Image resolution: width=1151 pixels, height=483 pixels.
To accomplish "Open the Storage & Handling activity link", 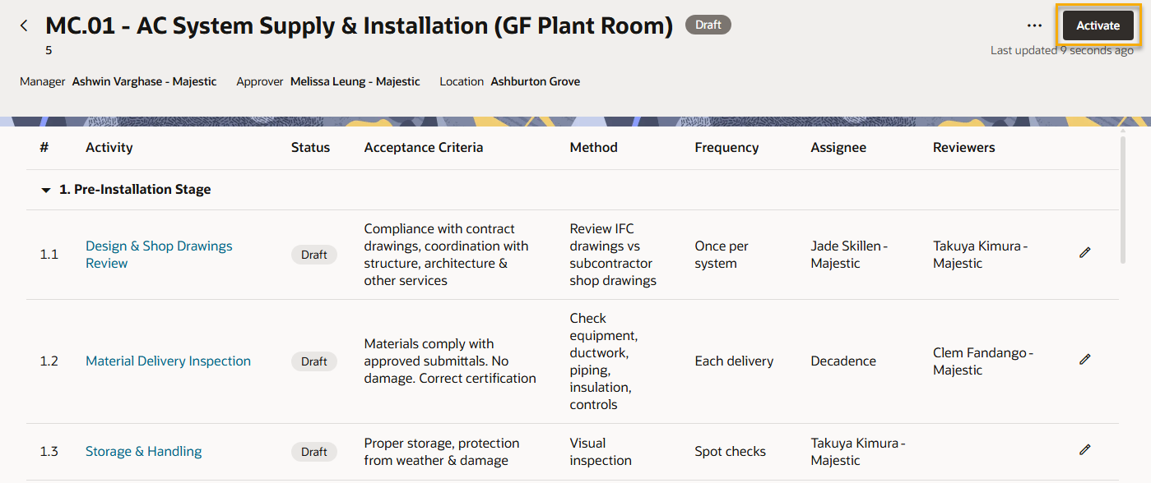I will tap(143, 452).
